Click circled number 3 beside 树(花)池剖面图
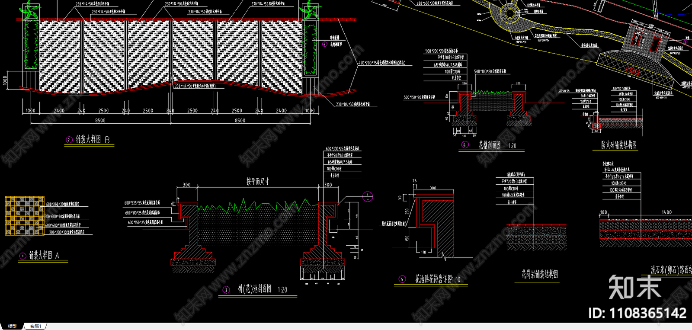The width and height of the screenshot is (692, 330). (226, 290)
